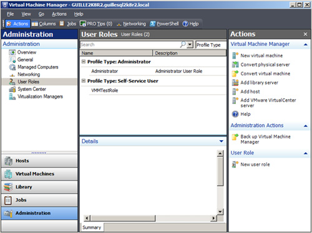The image size is (312, 233).
Task: Collapse User Role actions section
Action: coord(306,153)
